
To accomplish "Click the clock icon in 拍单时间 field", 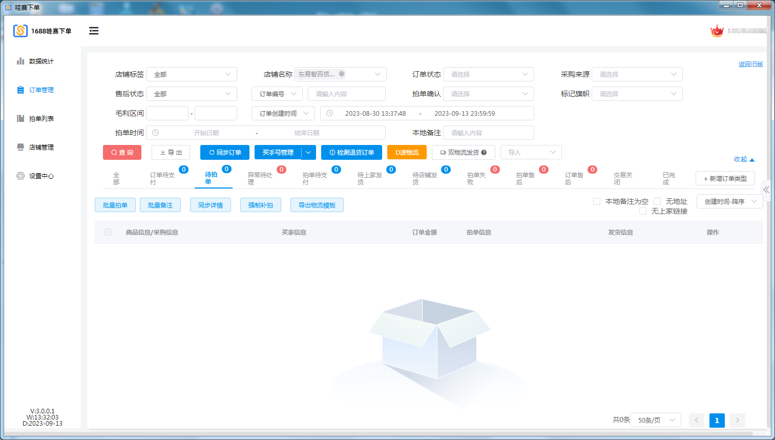I will pos(156,133).
